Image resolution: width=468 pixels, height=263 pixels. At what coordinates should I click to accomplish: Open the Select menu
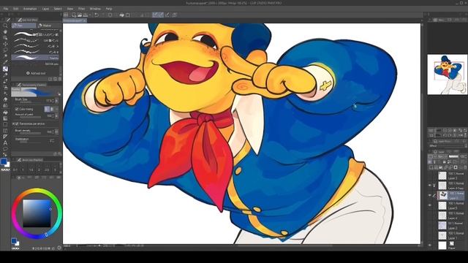tap(58, 9)
